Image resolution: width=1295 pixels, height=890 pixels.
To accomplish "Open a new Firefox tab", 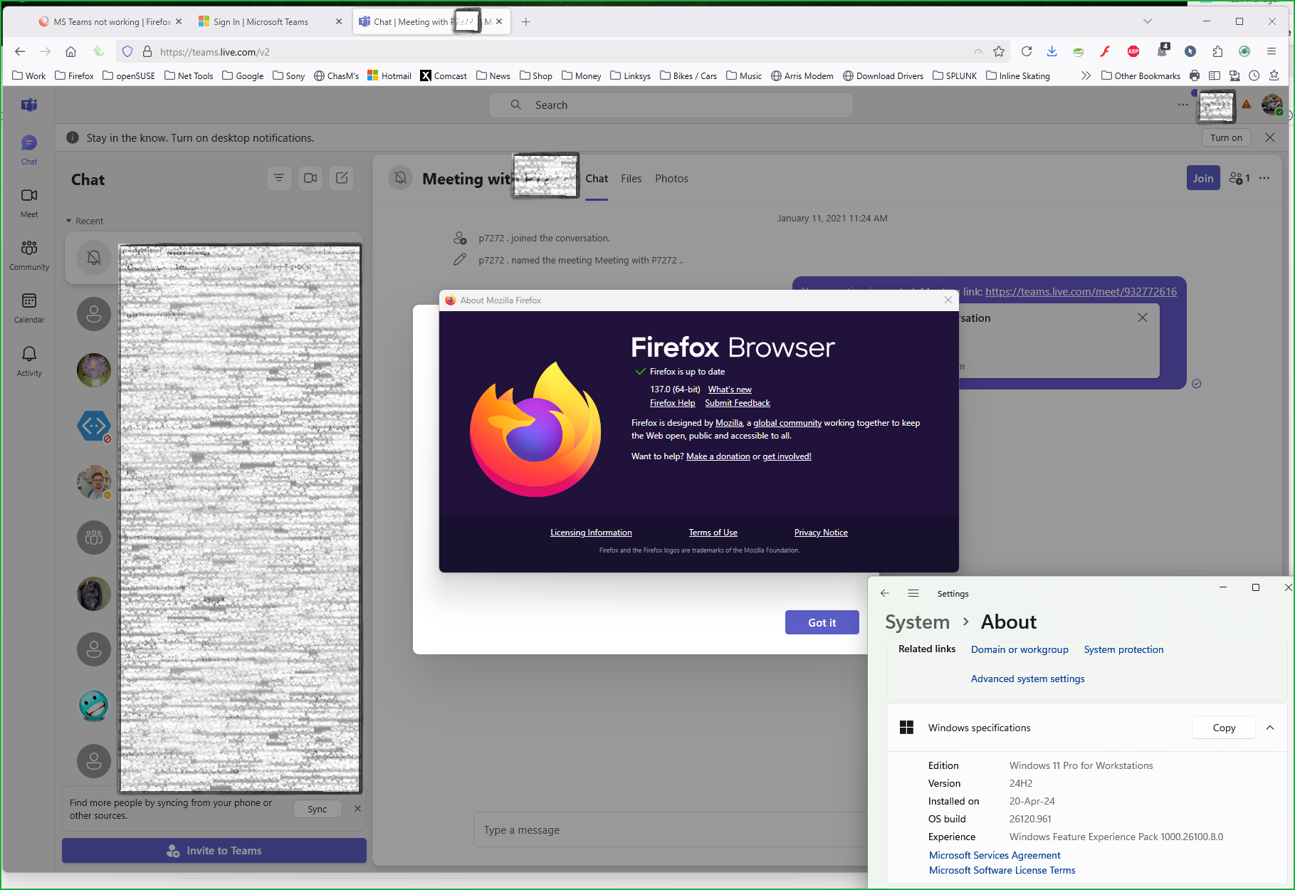I will [525, 22].
